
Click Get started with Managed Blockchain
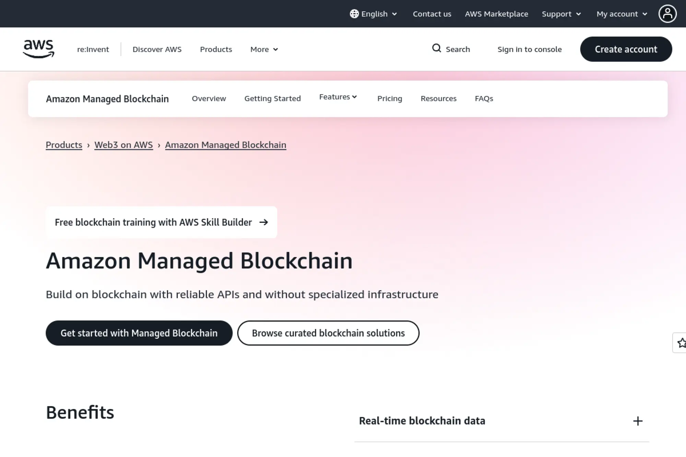[x=139, y=333]
